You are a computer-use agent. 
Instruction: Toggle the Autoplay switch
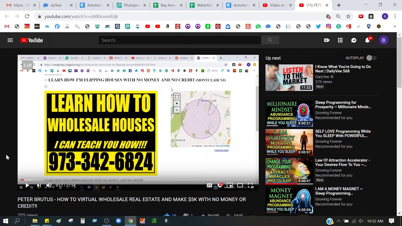tap(371, 58)
